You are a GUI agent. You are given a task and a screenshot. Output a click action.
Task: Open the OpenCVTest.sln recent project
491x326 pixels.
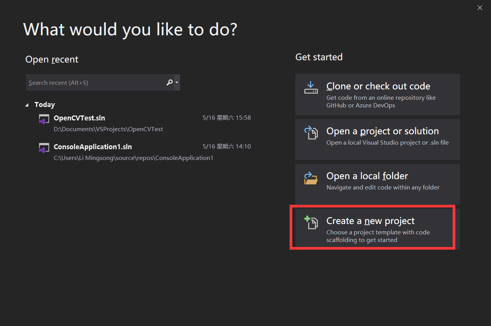pyautogui.click(x=79, y=118)
